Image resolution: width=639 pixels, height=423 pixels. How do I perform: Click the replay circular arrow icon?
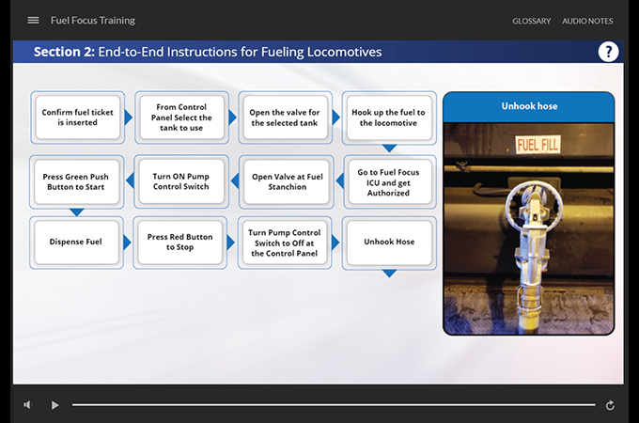pyautogui.click(x=610, y=405)
